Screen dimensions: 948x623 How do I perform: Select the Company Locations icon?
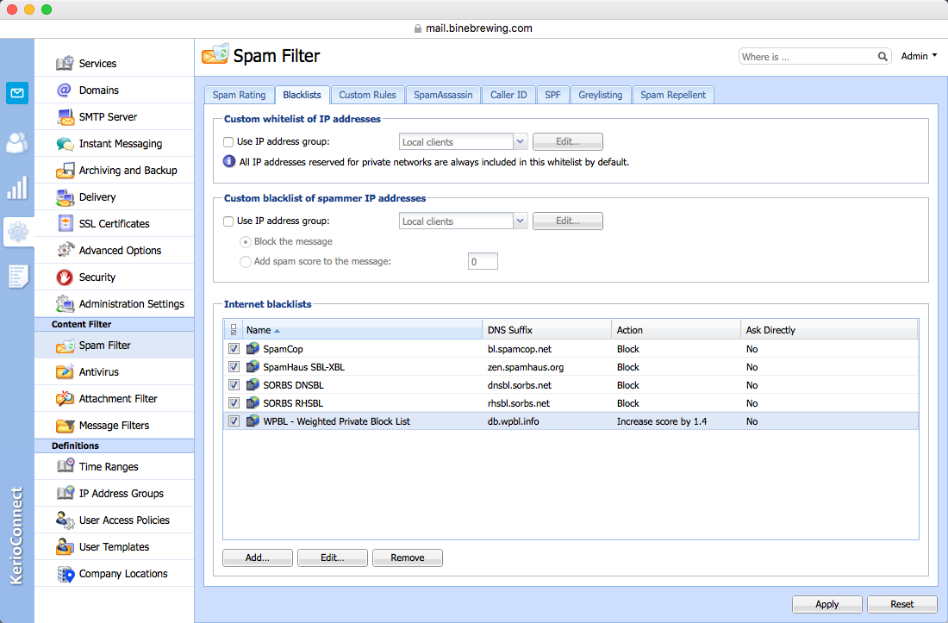pos(65,574)
